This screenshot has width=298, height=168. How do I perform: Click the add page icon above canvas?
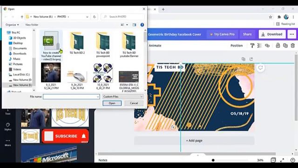pos(251,59)
